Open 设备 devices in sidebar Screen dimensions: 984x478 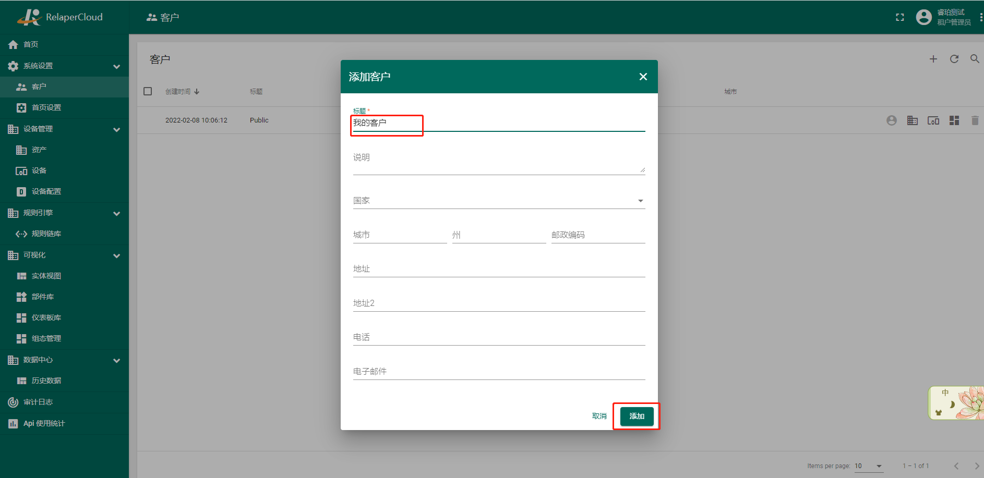tap(64, 171)
